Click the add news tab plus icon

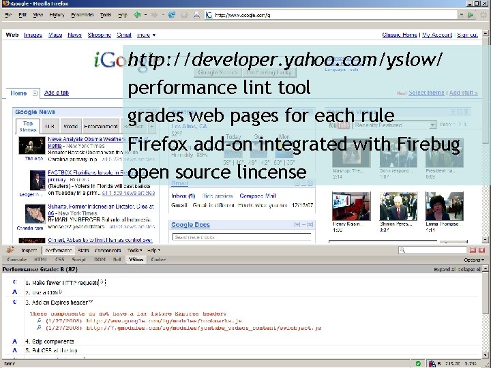click(151, 127)
